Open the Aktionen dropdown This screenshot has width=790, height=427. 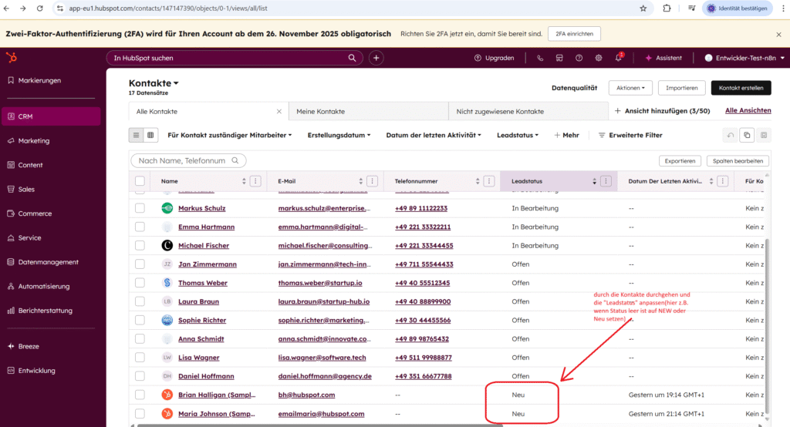[630, 88]
